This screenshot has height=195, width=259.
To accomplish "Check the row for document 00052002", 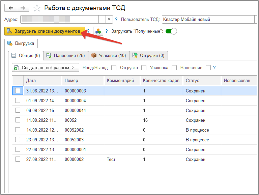I will (x=18, y=130).
